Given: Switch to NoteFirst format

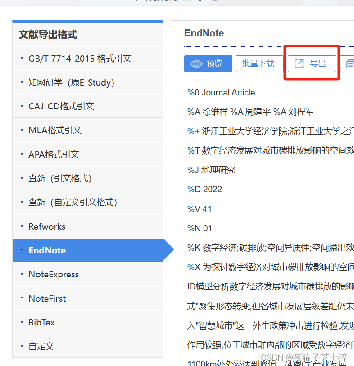Looking at the screenshot, I should 87,298.
